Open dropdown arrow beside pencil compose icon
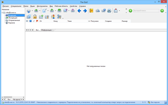 [x=48, y=11]
